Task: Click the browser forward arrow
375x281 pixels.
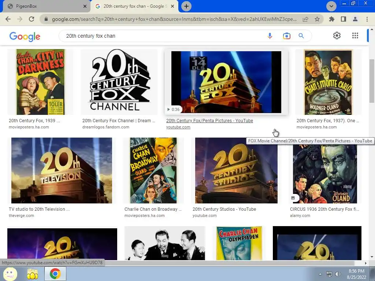Action: pos(20,19)
